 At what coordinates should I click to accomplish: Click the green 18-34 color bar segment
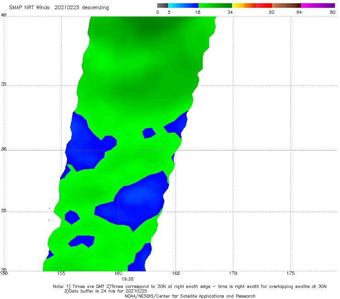[215, 6]
